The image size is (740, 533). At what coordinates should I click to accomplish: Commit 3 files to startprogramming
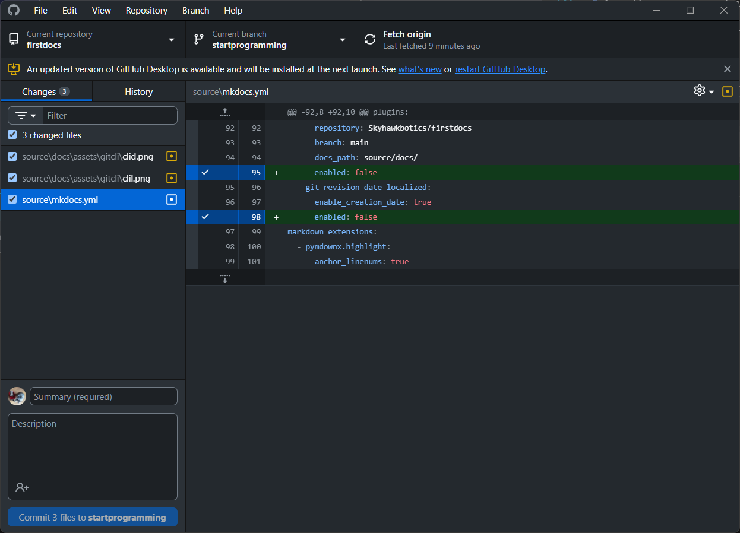92,517
